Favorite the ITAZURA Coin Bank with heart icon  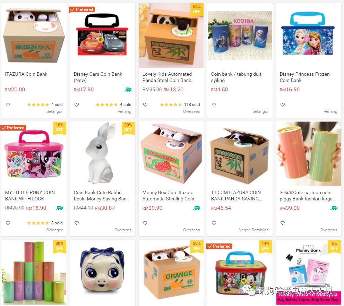(x=8, y=105)
